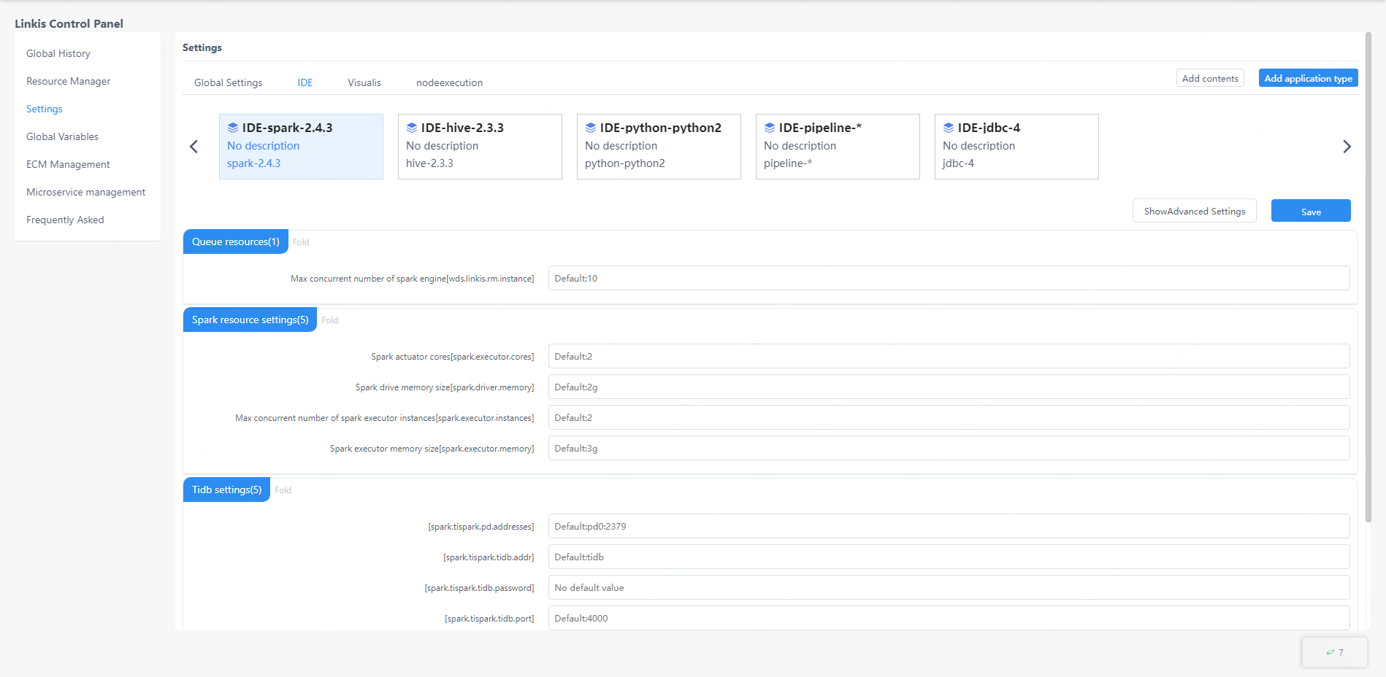
Task: Open Global History in the sidebar
Action: click(x=58, y=53)
